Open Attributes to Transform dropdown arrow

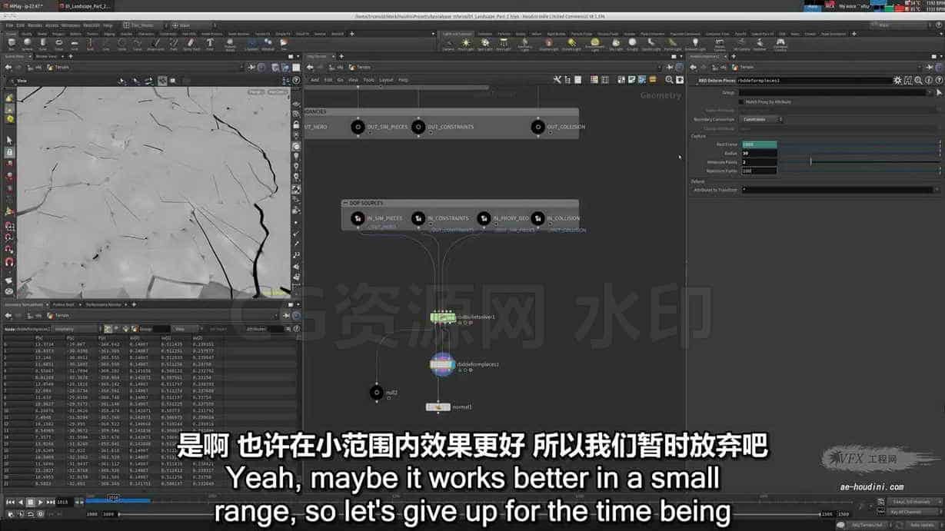(x=935, y=190)
